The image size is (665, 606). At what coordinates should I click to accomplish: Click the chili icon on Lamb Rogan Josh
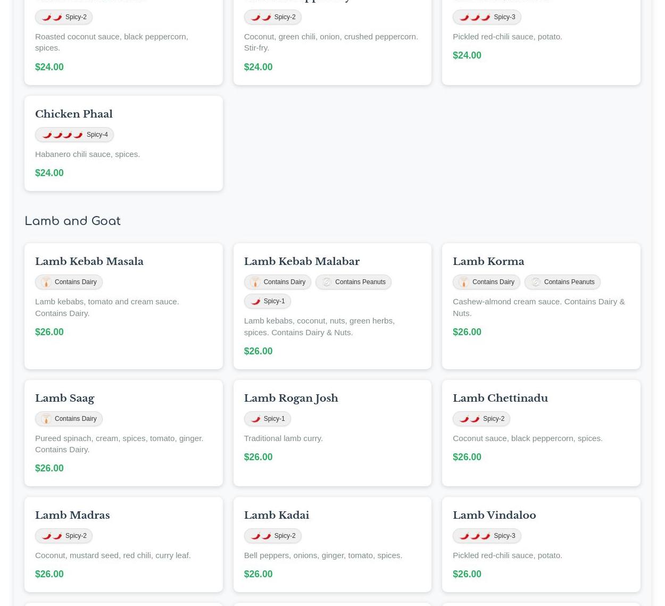[x=255, y=419]
